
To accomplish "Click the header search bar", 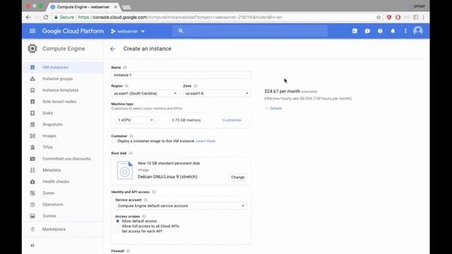I will pos(249,31).
